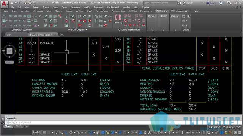Switch to the Model layout tab
The image size is (243, 136).
tap(8, 126)
